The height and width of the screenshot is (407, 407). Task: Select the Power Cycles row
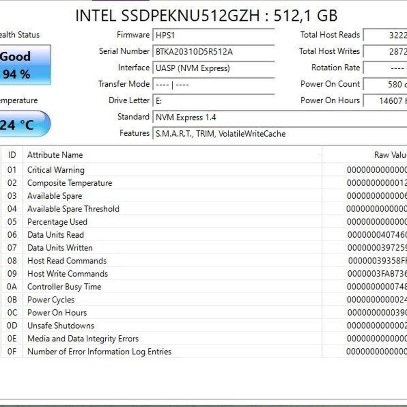tap(203, 300)
